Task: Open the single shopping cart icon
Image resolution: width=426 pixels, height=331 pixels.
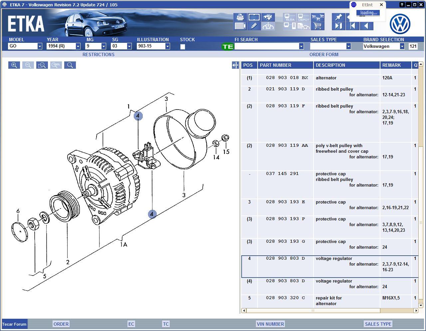Action: (318, 26)
